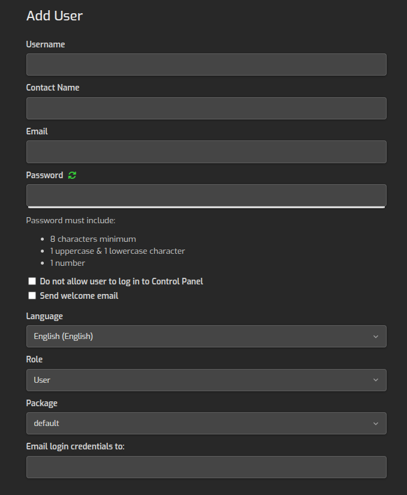407x495 pixels.
Task: Select the Email input field
Action: pyautogui.click(x=206, y=152)
